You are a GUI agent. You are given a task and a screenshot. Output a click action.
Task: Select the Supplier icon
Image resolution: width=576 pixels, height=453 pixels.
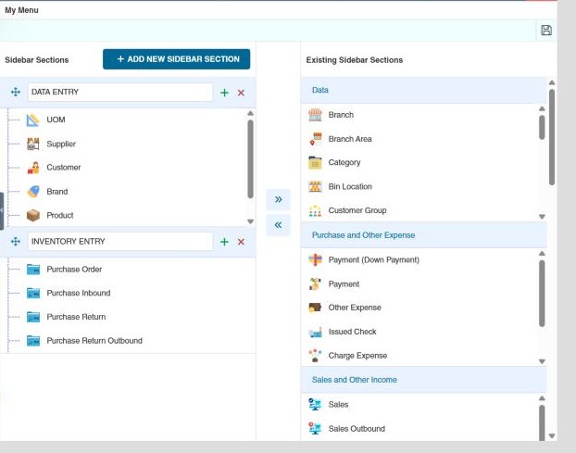tap(33, 144)
